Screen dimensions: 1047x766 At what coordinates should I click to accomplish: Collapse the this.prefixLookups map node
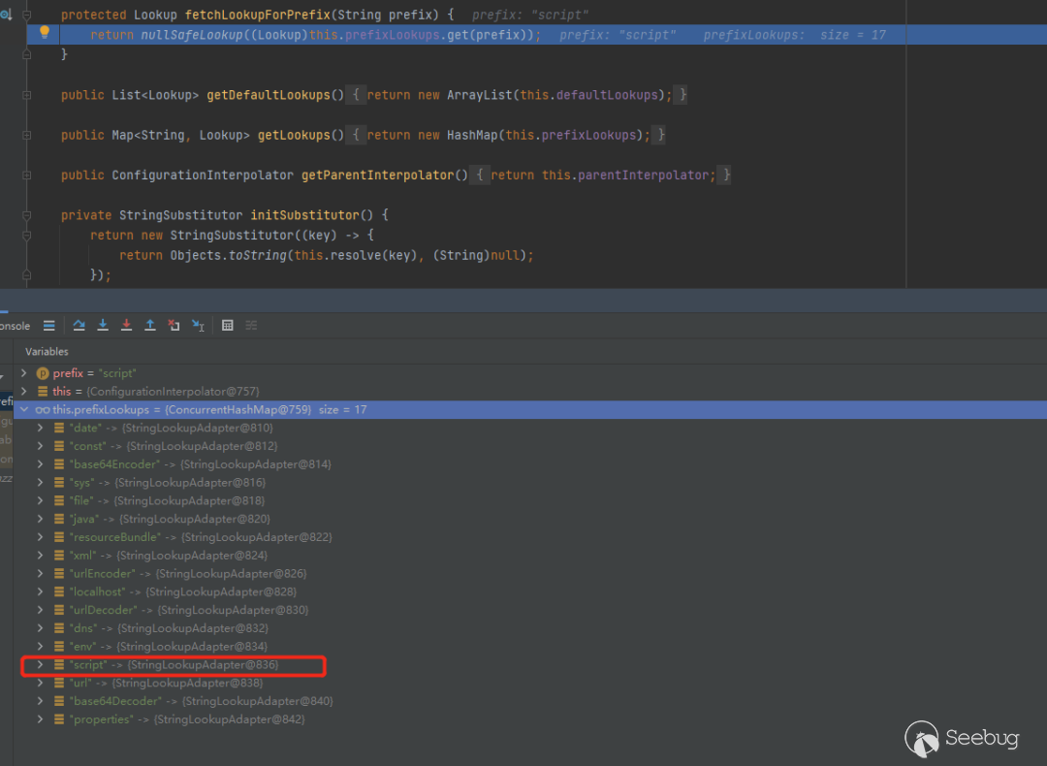pos(24,409)
